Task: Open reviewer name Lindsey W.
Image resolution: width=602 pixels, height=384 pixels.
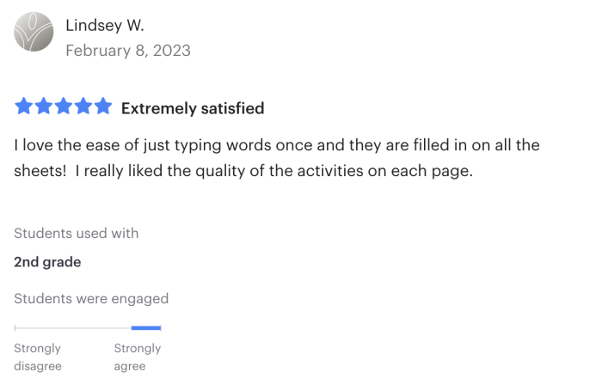Action: pos(104,25)
